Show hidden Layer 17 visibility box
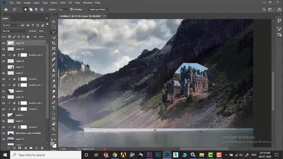This screenshot has width=283, height=159. 4,67
